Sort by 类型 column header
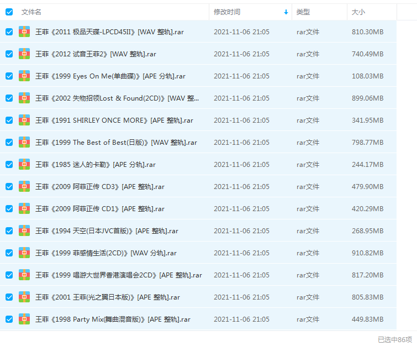This screenshot has height=346, width=417. tap(303, 12)
